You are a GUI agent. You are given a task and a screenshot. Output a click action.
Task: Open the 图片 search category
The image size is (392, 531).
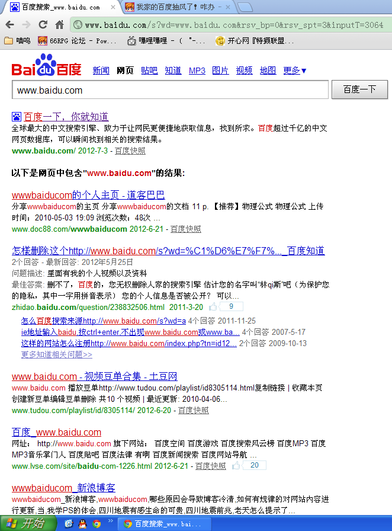(x=220, y=71)
